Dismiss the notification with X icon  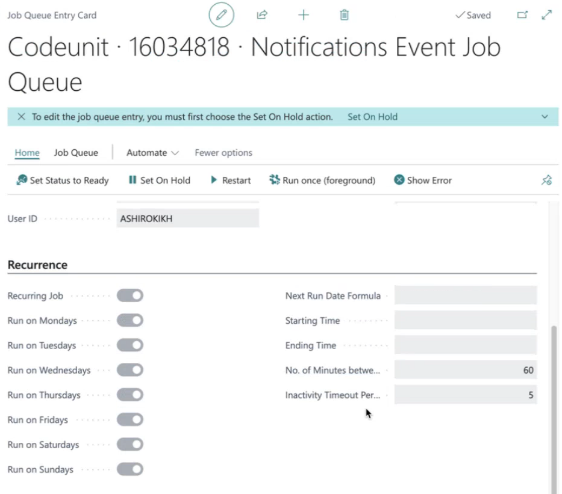[x=21, y=117]
